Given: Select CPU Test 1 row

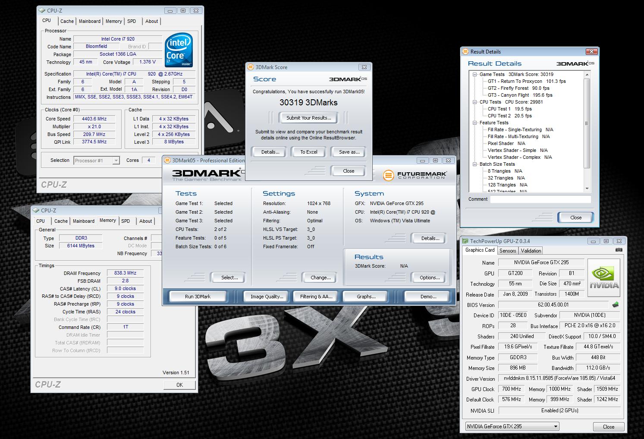Looking at the screenshot, I should (510, 109).
